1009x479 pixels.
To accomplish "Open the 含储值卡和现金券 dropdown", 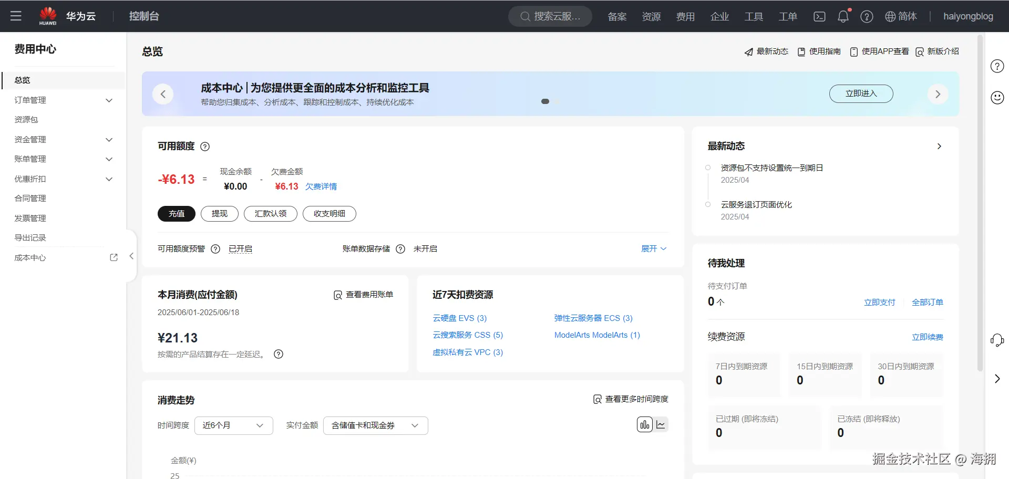I will [x=375, y=425].
